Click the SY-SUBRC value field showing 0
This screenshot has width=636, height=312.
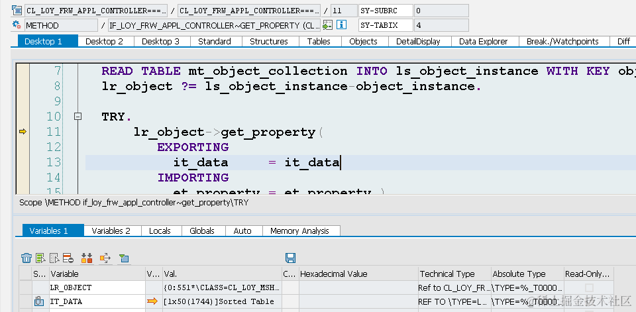point(441,10)
